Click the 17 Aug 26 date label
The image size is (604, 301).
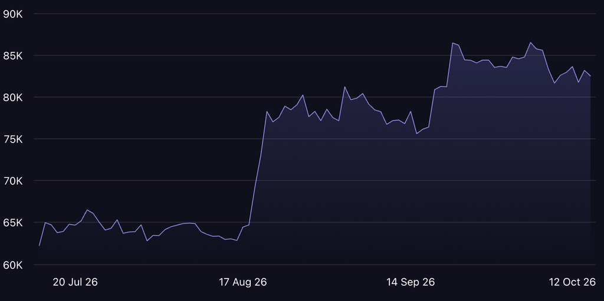(243, 282)
